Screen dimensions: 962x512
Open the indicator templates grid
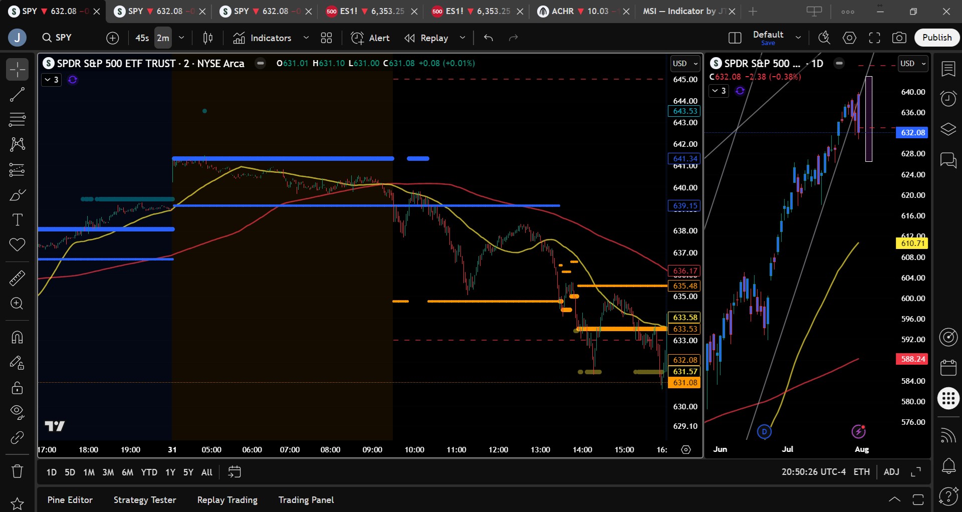pyautogui.click(x=327, y=38)
